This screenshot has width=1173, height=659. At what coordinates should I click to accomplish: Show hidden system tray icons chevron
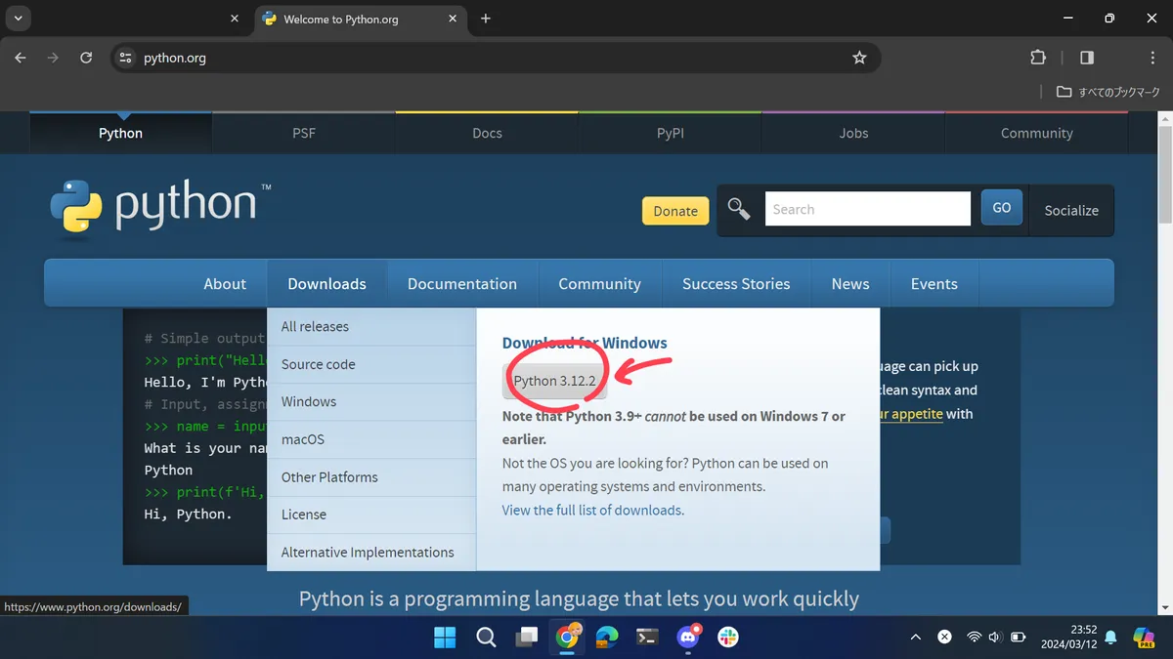[915, 638]
